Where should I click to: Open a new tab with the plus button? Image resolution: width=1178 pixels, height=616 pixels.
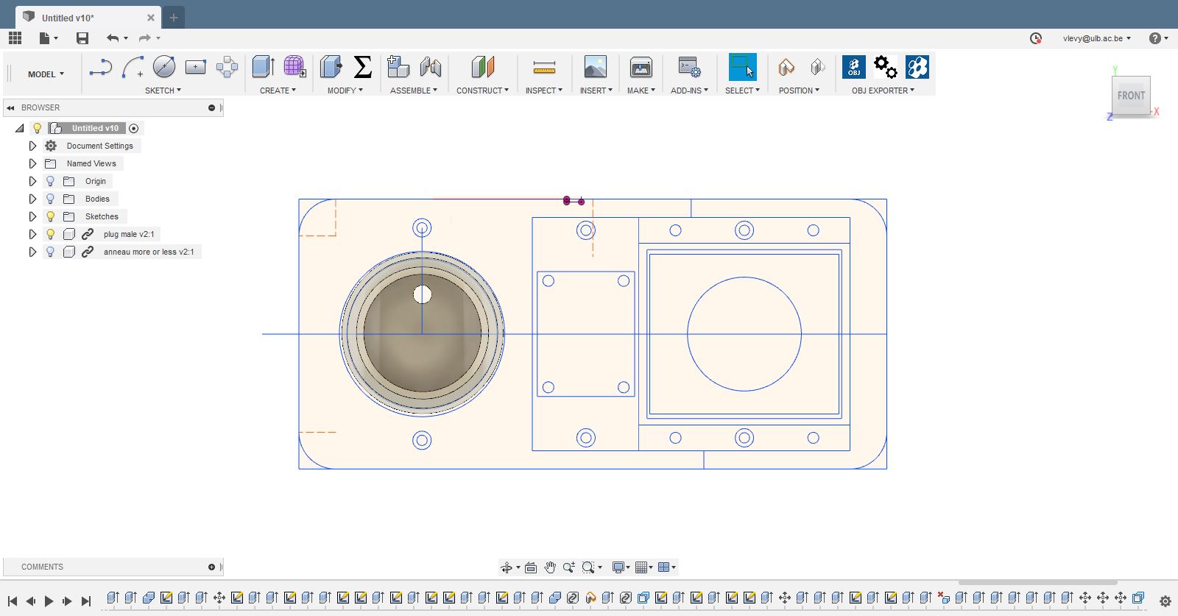[x=174, y=18]
